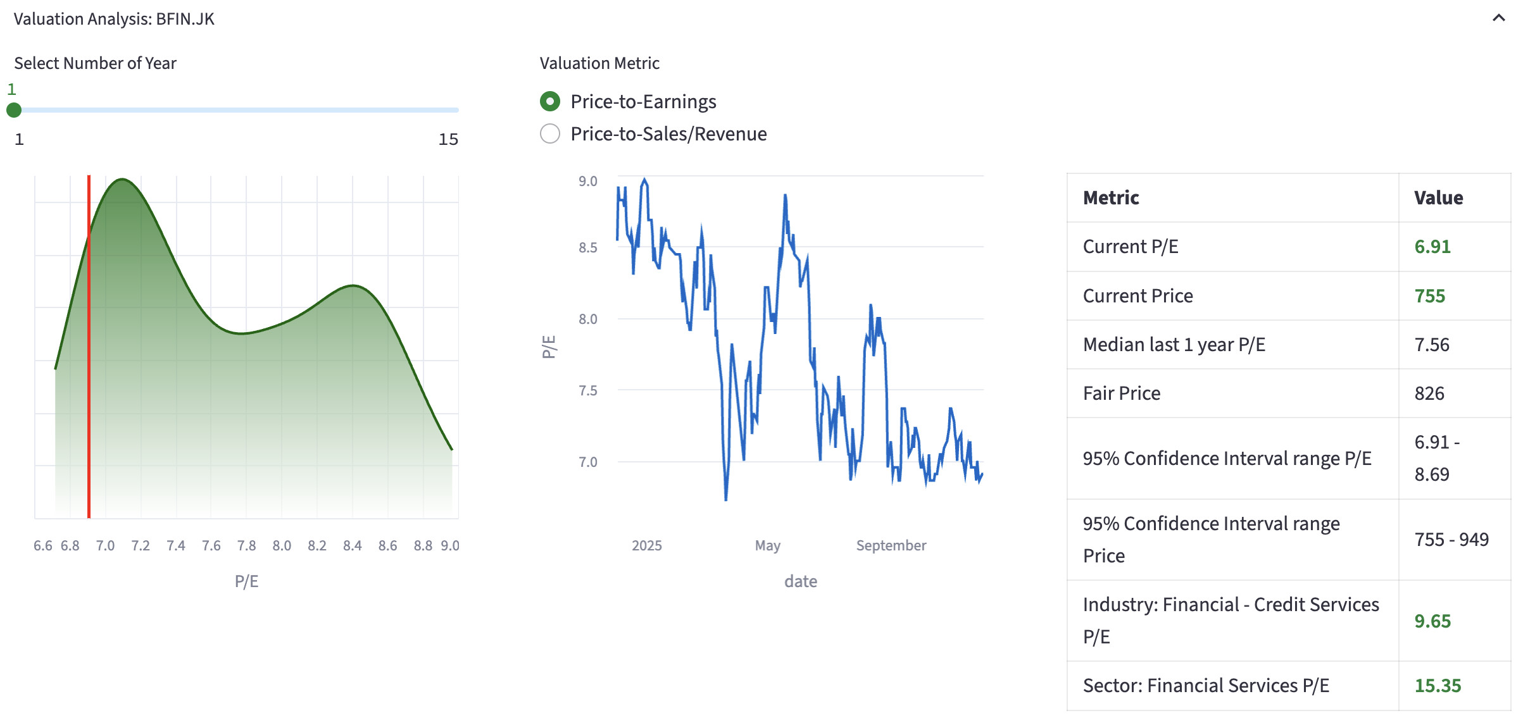Click the year slider green handle

[x=14, y=110]
